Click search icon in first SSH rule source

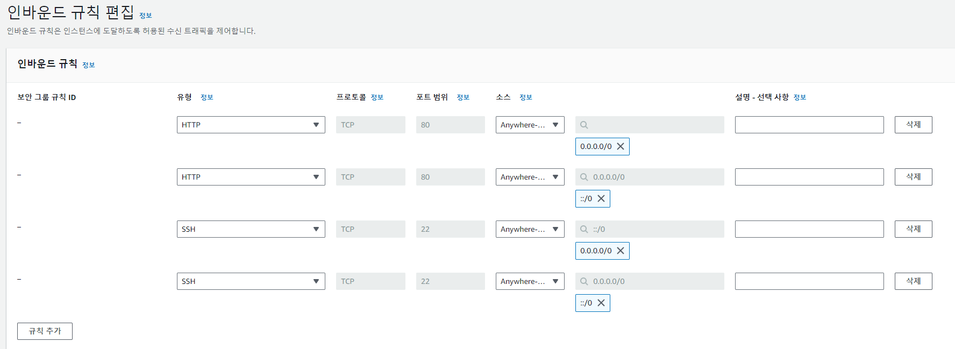click(584, 229)
